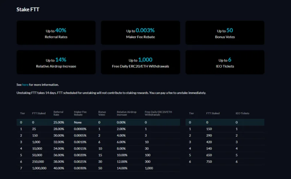Select the 420 FTT Staked IEO cell

(209, 142)
